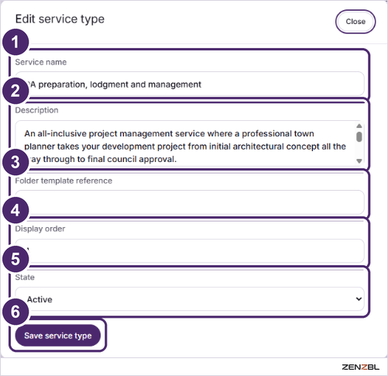Click the Display order label

(x=40, y=229)
